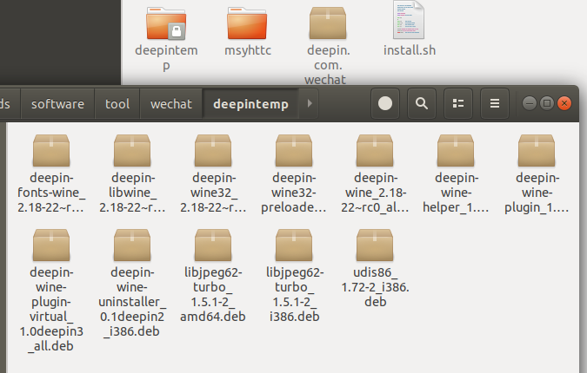Image resolution: width=587 pixels, height=373 pixels.
Task: Select the udis86 package icon
Action: (375, 245)
